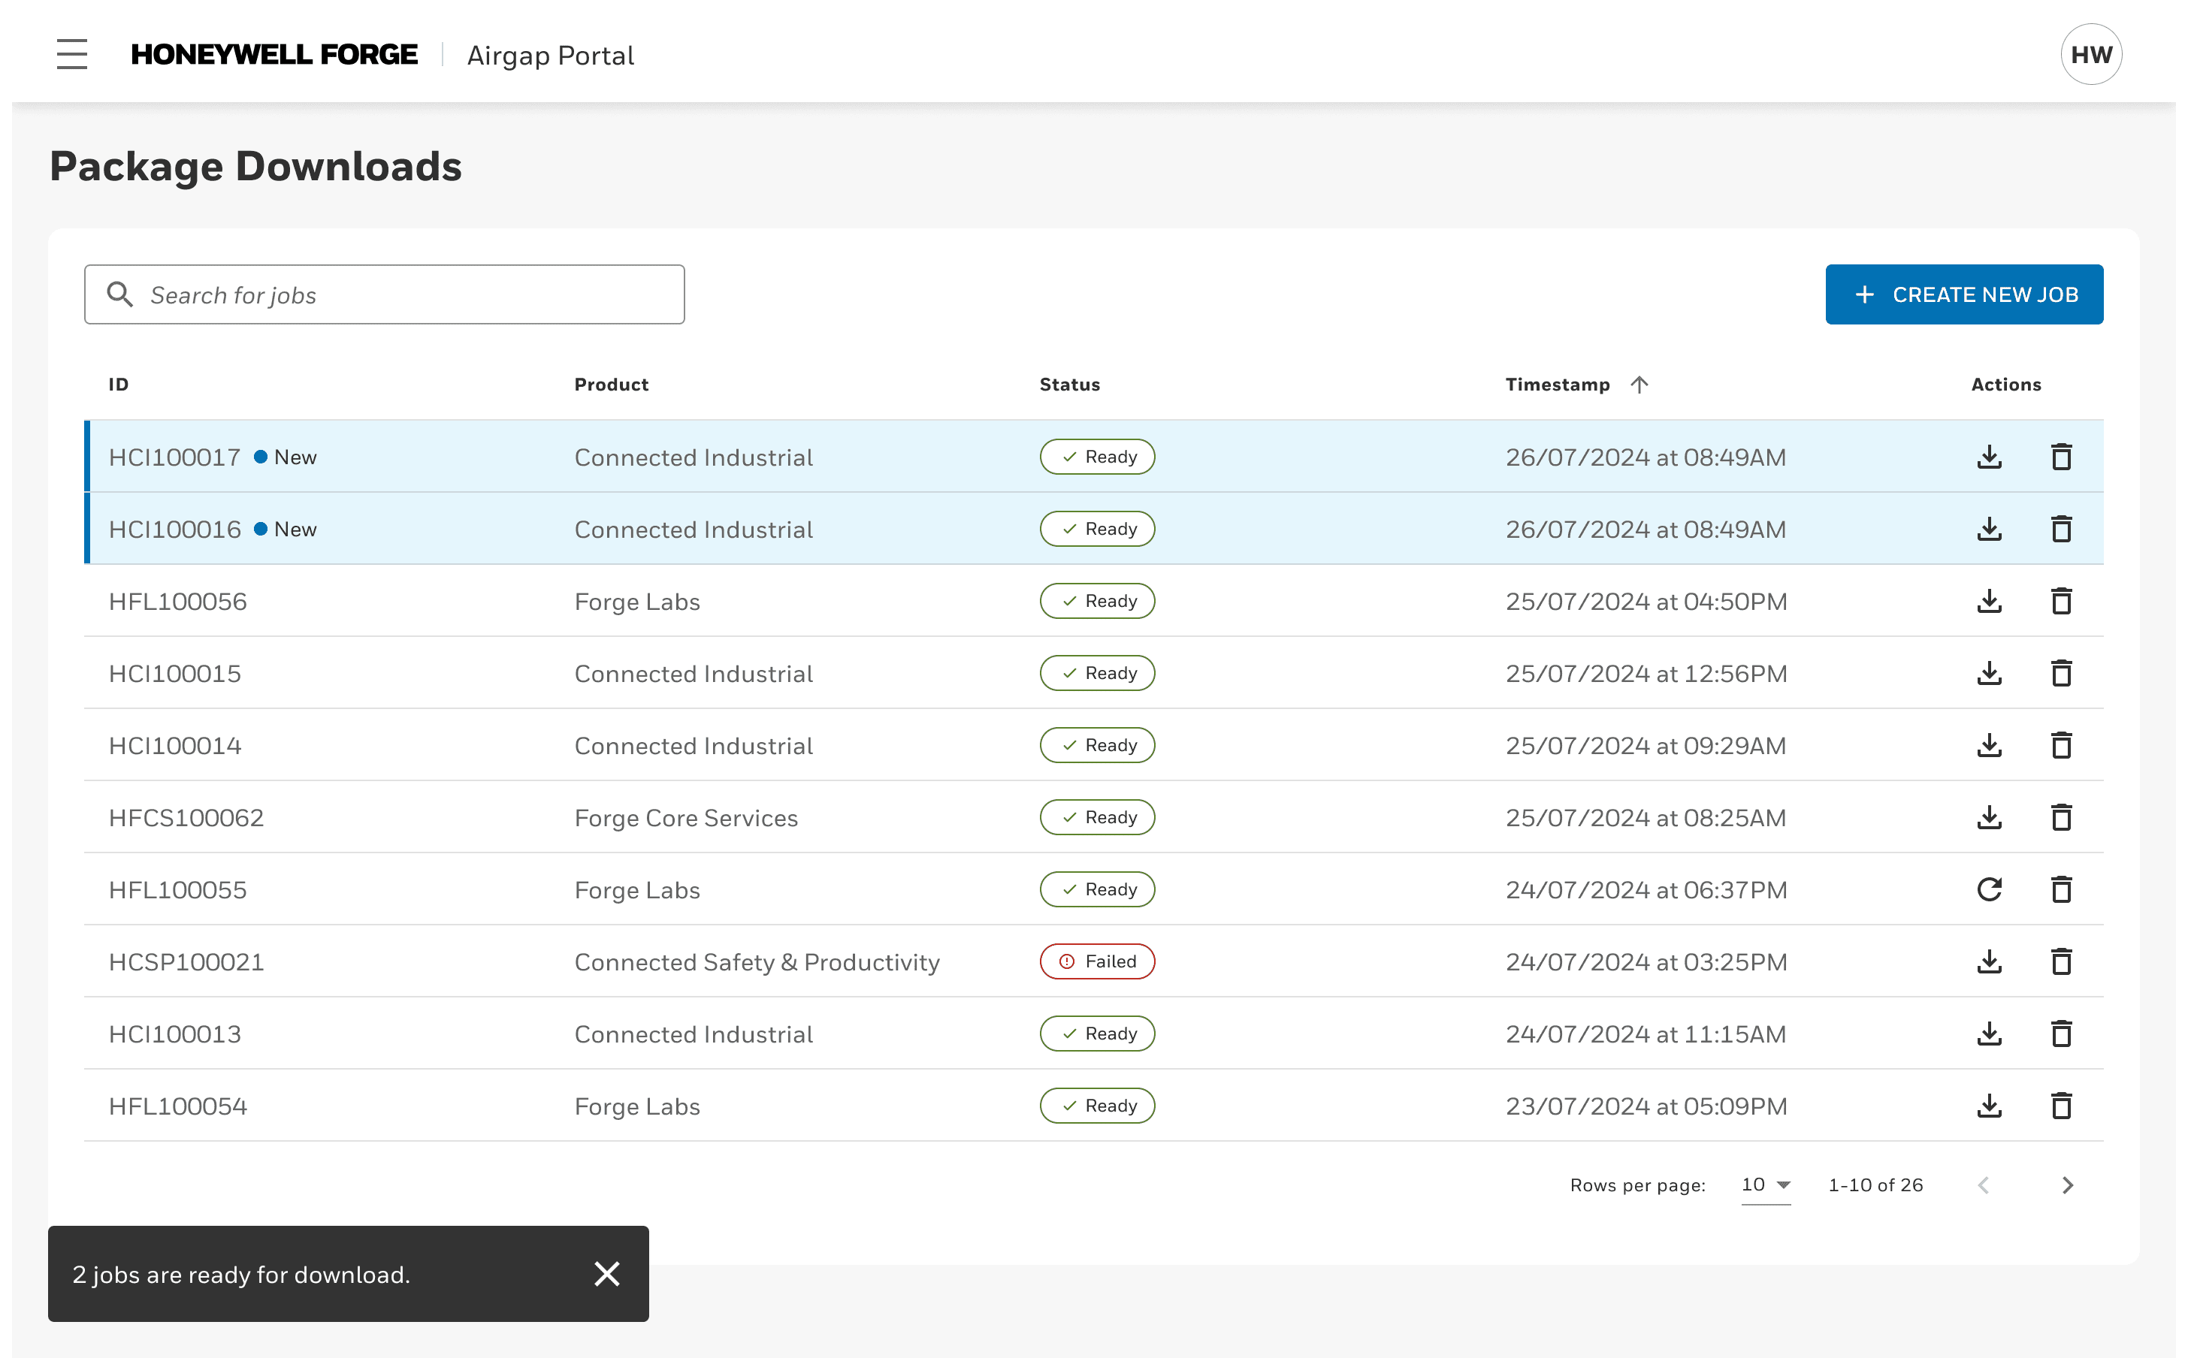Click next page navigation arrow
The height and width of the screenshot is (1358, 2188).
(x=2068, y=1184)
